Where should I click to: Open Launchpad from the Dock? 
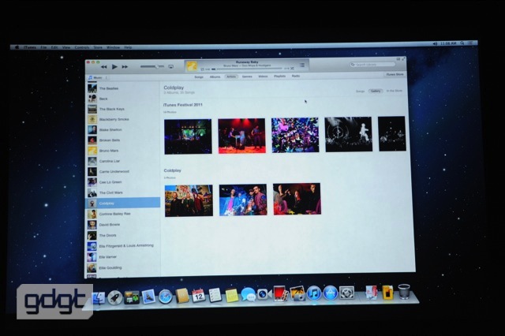pyautogui.click(x=114, y=297)
